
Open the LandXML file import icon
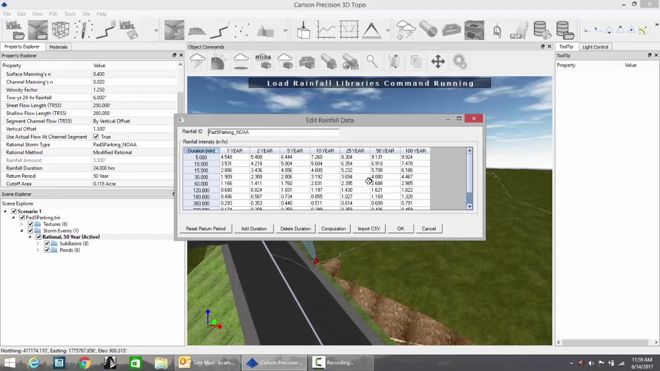click(14, 30)
